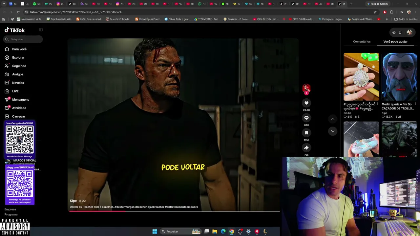The image size is (420, 236).
Task: Expand the bookmarks overflow chevron
Action: (x=387, y=19)
